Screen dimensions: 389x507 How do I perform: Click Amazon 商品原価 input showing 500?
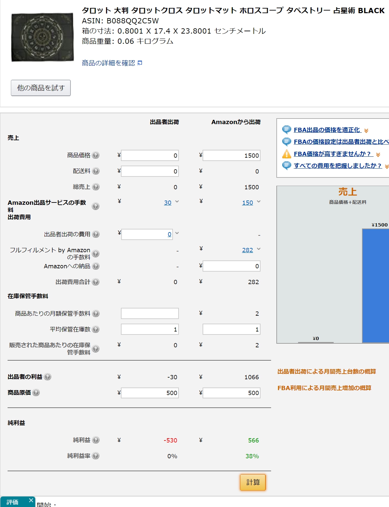click(x=232, y=393)
